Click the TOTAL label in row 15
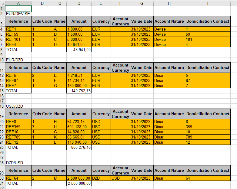Image resolution: width=237 pixels, height=189 pixels. (18, 91)
